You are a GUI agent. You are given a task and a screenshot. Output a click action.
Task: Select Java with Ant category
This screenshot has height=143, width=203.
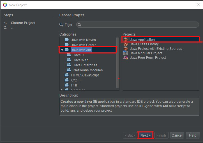tap(81, 50)
